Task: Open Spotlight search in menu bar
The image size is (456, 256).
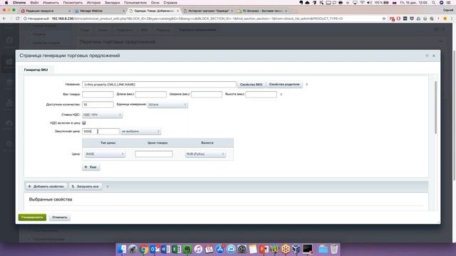Action: click(x=434, y=3)
